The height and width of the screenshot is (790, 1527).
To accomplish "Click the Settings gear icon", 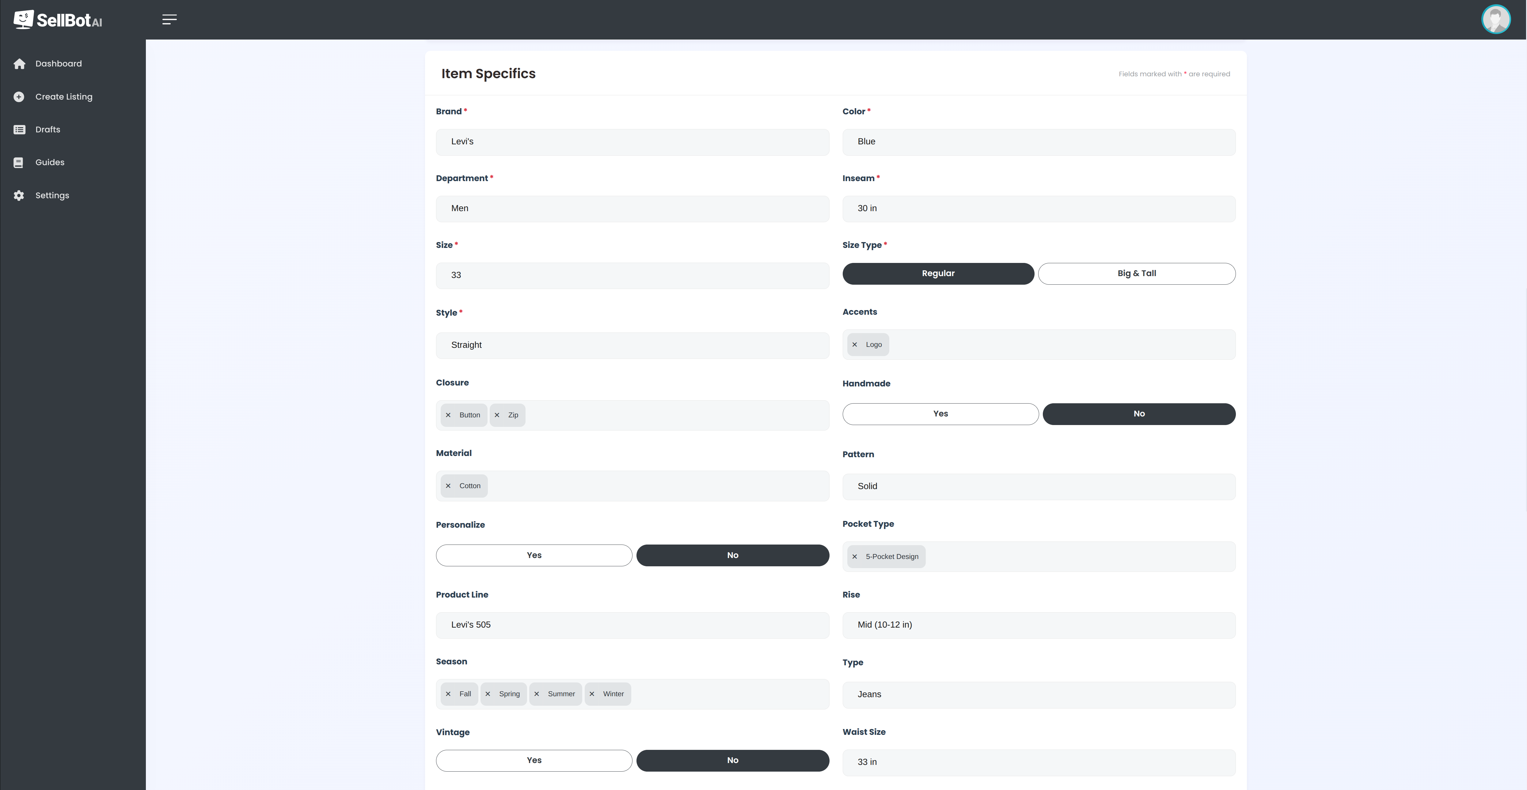I will point(19,196).
